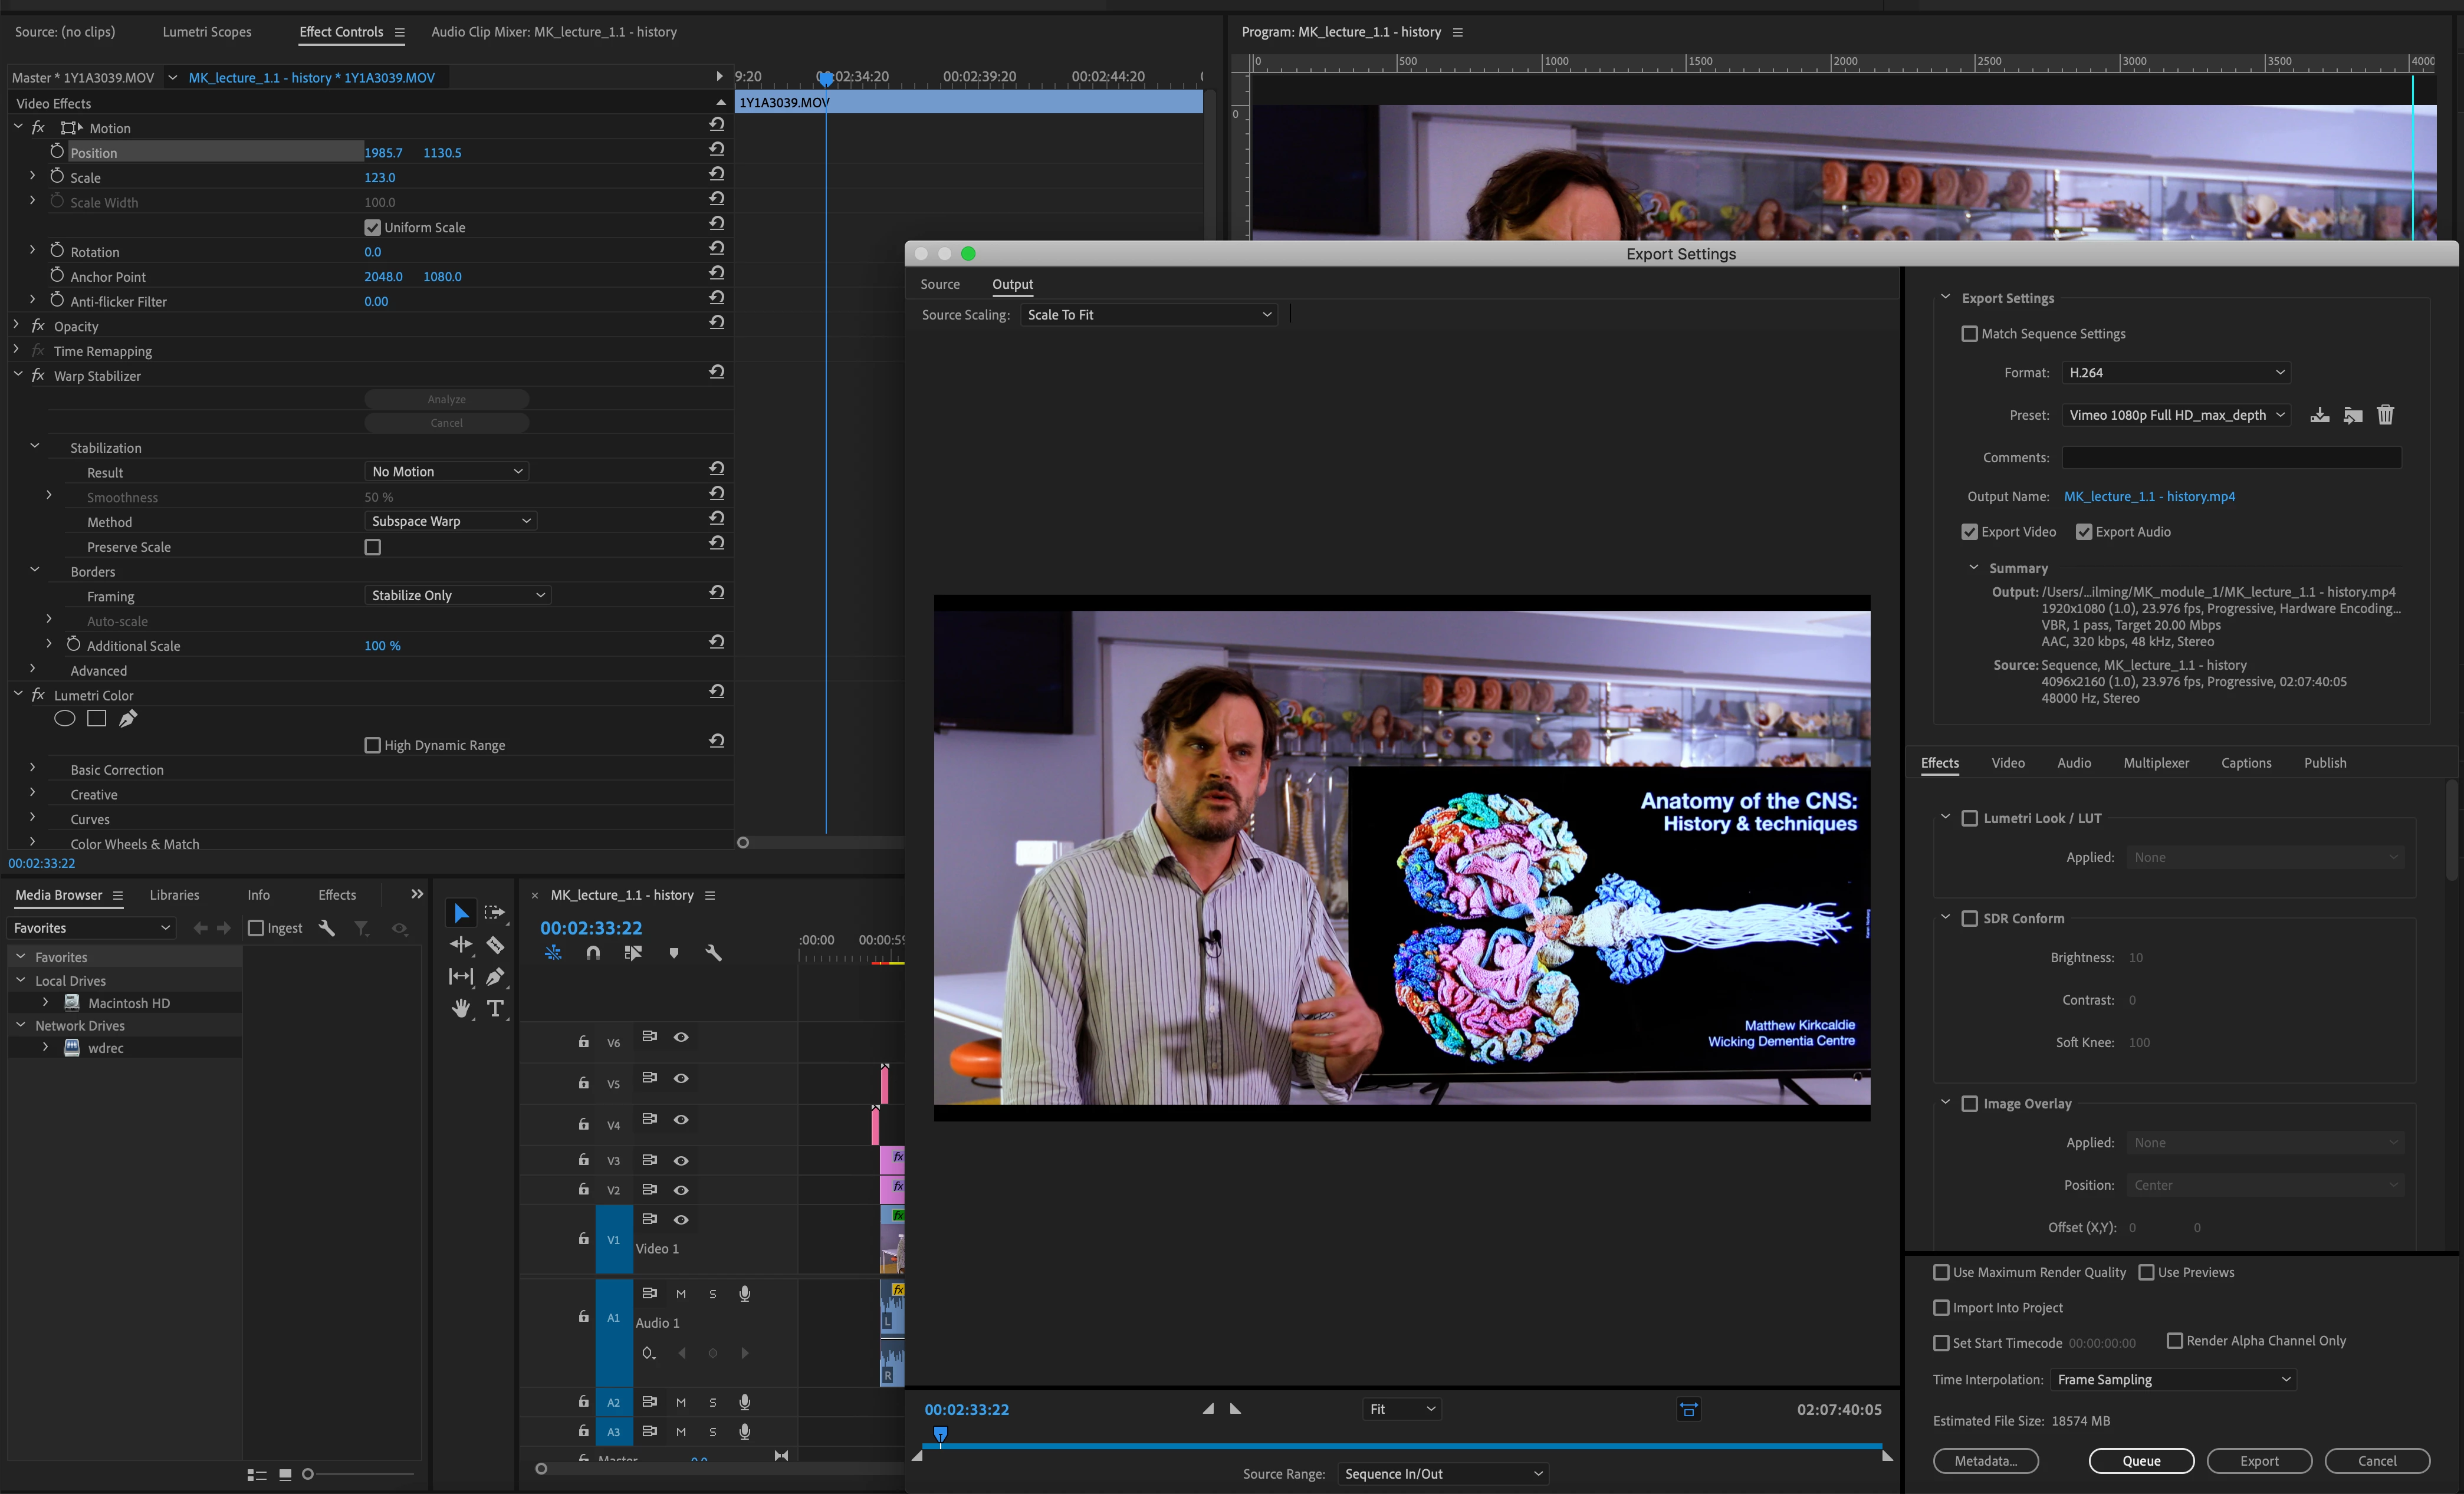Open the Lumetri Scopes tab
The height and width of the screenshot is (1494, 2464).
pyautogui.click(x=207, y=32)
